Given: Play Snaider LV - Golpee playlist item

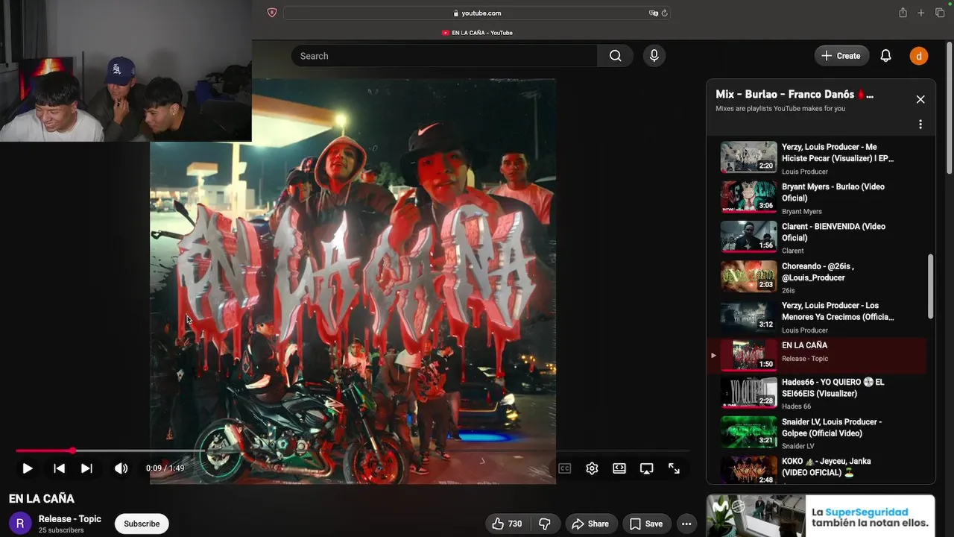Looking at the screenshot, I should coord(817,433).
